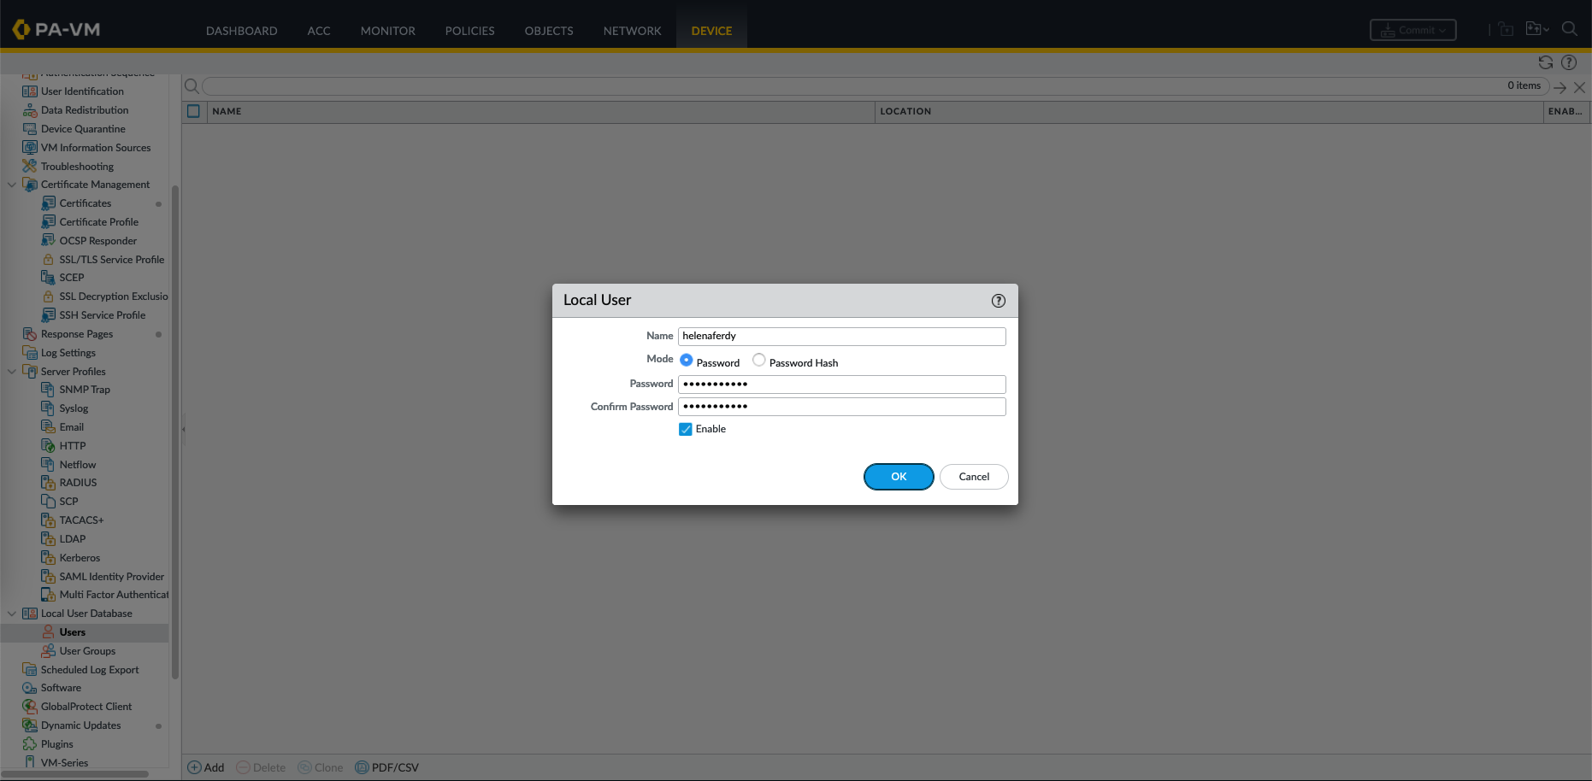Switch to the POLICIES tab
This screenshot has height=781, width=1592.
click(469, 31)
